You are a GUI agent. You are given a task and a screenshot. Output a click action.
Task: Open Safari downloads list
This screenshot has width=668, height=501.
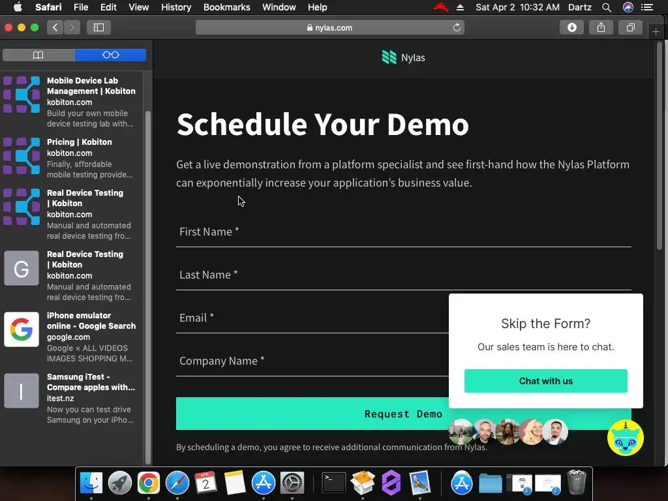571,27
